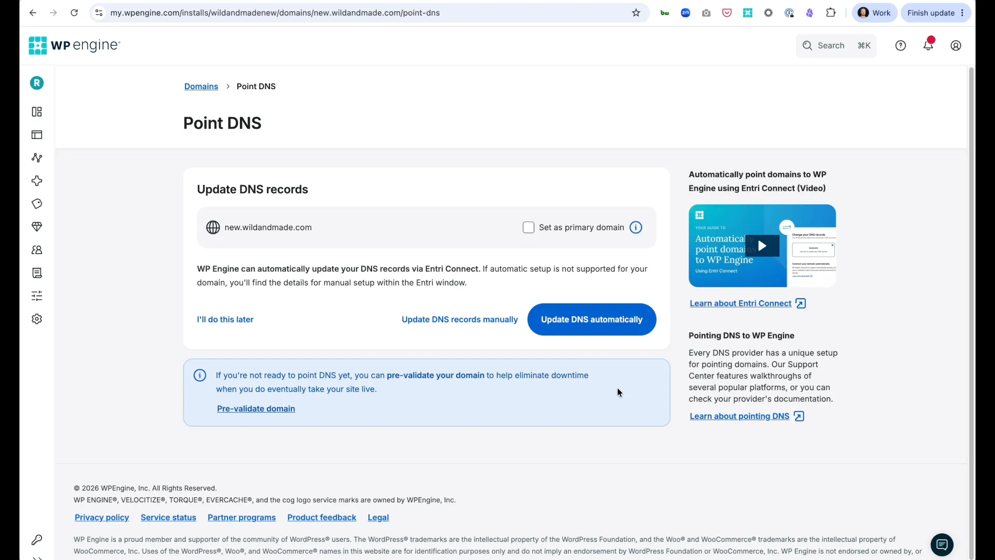Click the new.wildandmade.com domain text

[x=268, y=228]
